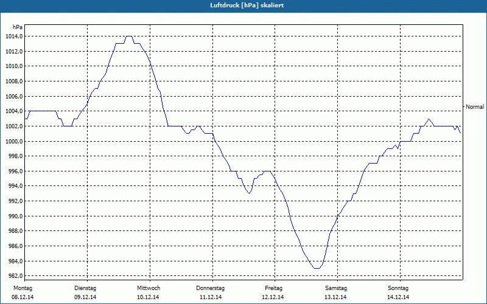Select the 1008,0 axis value

point(14,81)
